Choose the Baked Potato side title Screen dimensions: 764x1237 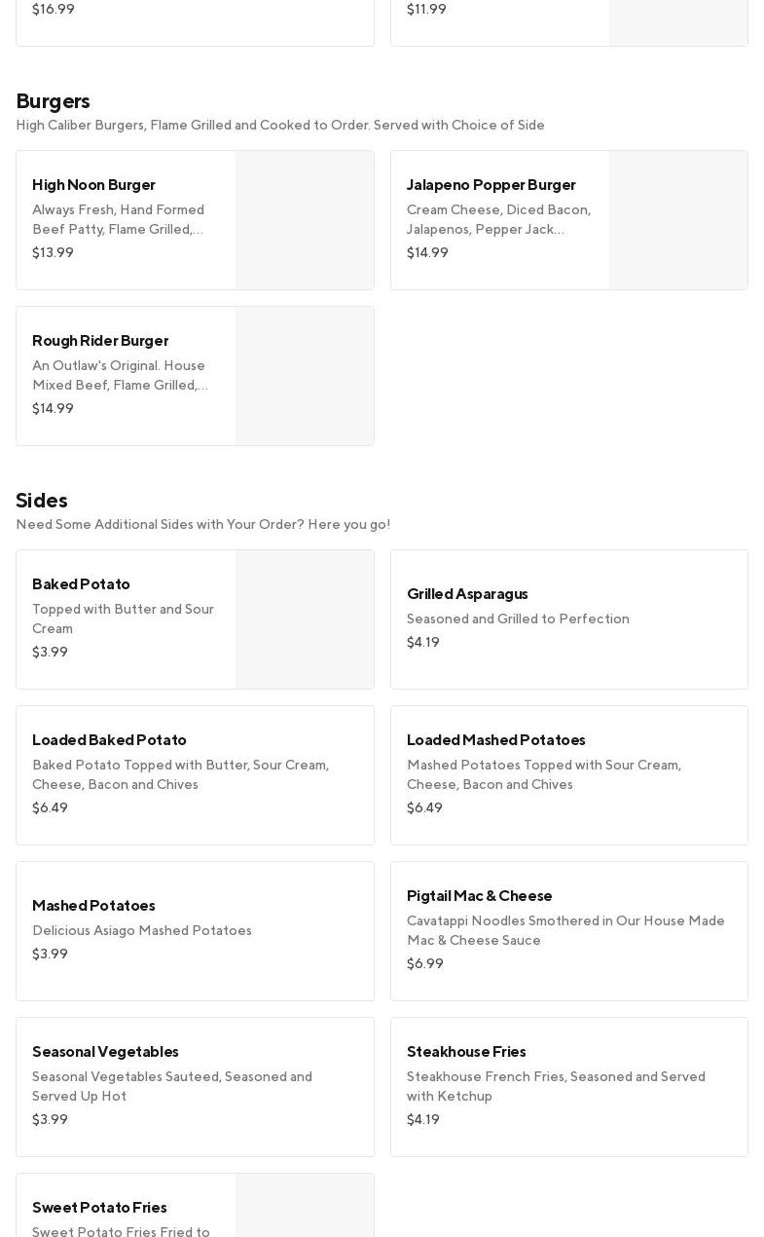click(81, 584)
